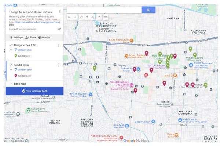Click Add layer
The height and width of the screenshot is (146, 220).
pyautogui.click(x=16, y=38)
